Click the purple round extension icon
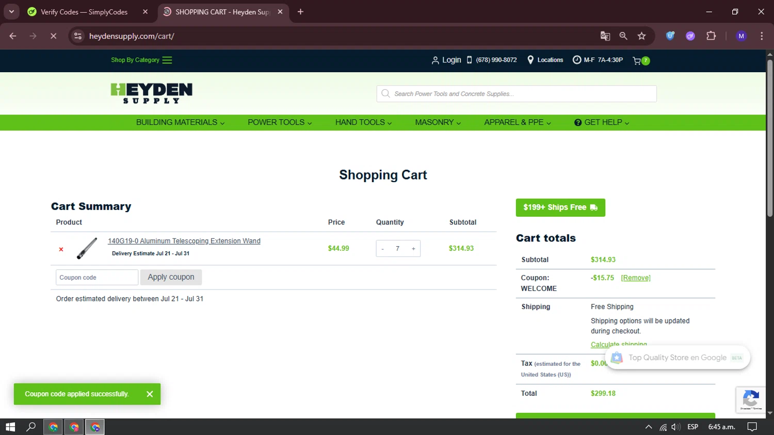The image size is (774, 435). click(x=690, y=36)
